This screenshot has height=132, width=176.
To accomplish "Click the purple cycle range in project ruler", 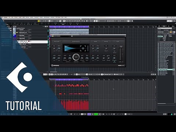I will pyautogui.click(x=69, y=26).
